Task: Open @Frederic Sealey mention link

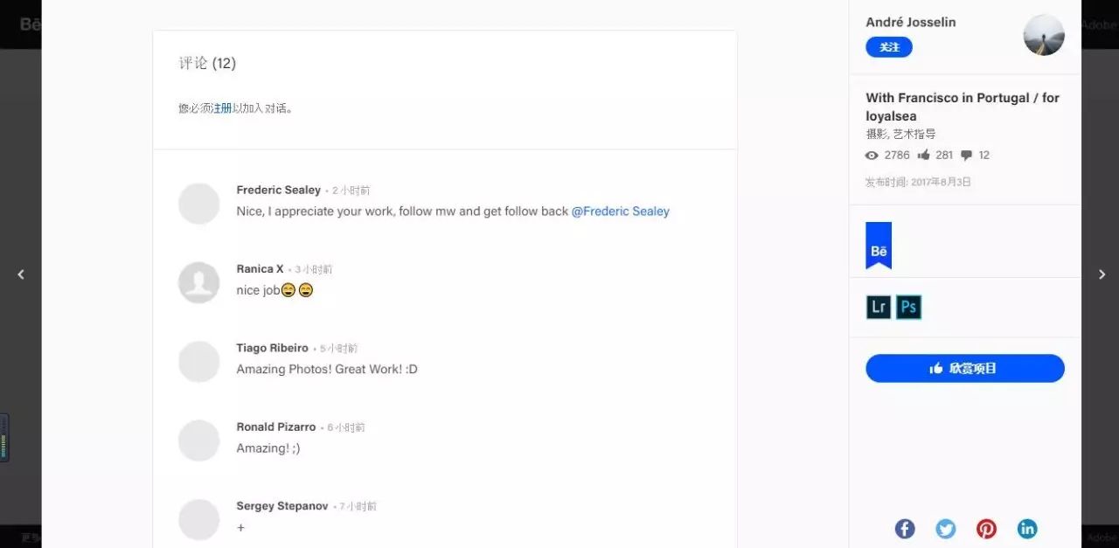Action: point(621,212)
